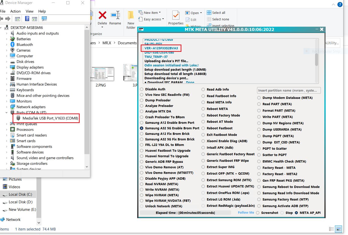Choose the Read Adb Info option
This screenshot has height=235, width=348.
point(203,89)
